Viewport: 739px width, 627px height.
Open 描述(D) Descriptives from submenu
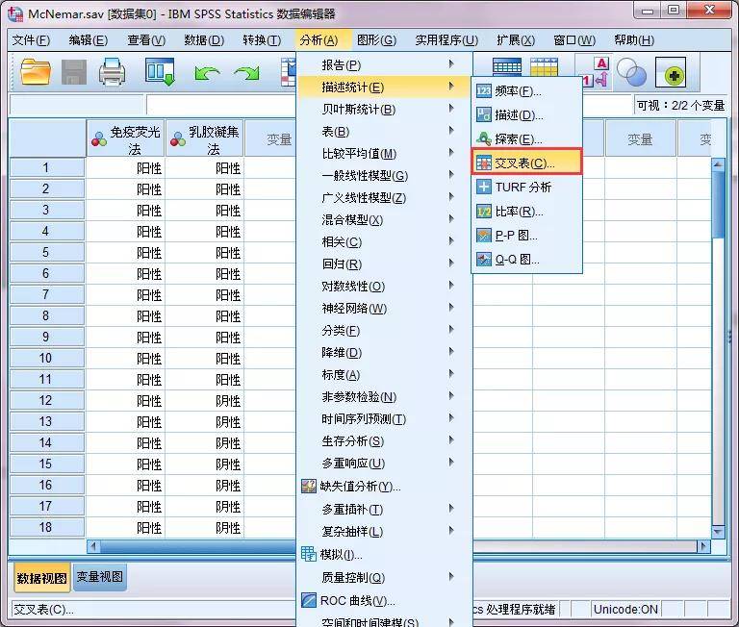tap(527, 115)
